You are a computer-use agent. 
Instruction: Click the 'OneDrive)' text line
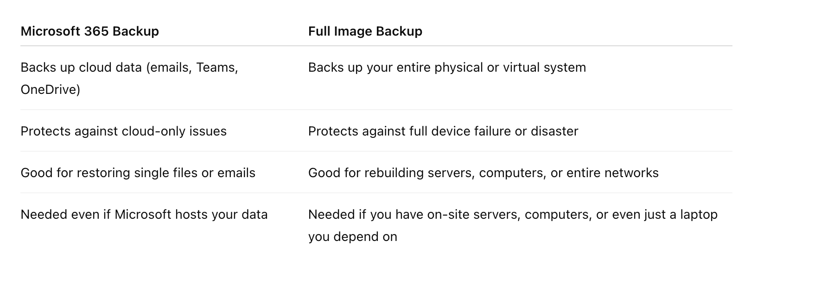tap(51, 90)
